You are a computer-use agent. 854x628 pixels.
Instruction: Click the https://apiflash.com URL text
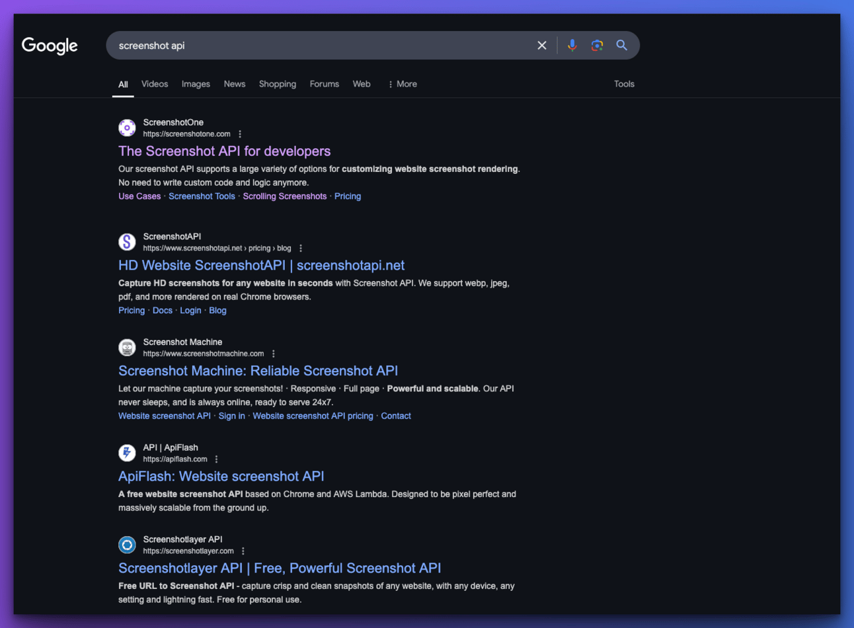click(175, 459)
